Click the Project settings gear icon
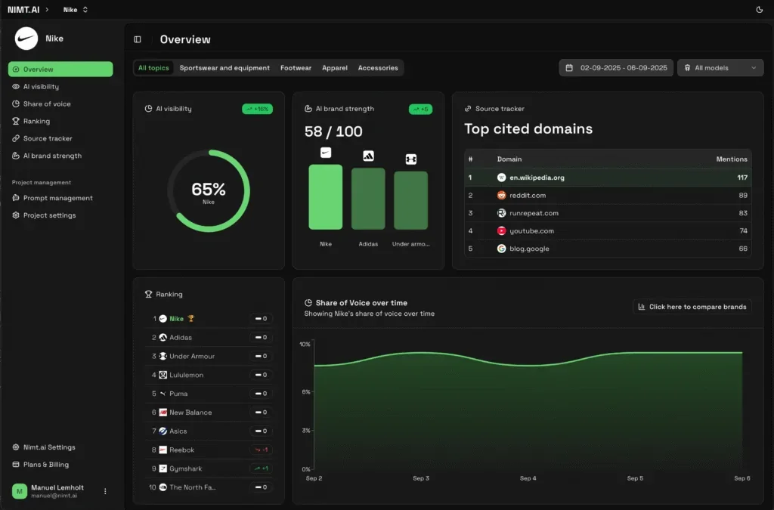The width and height of the screenshot is (774, 510). (x=15, y=215)
